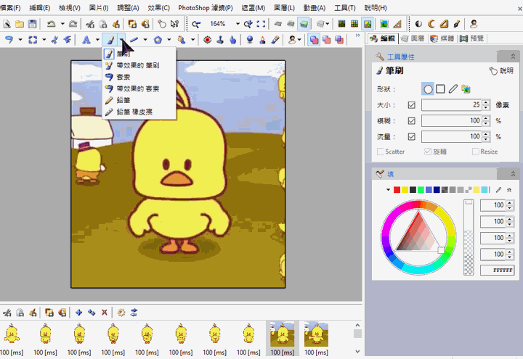The image size is (523, 359).
Task: Open the lasso tool dropdown arrow
Action: click(20, 40)
